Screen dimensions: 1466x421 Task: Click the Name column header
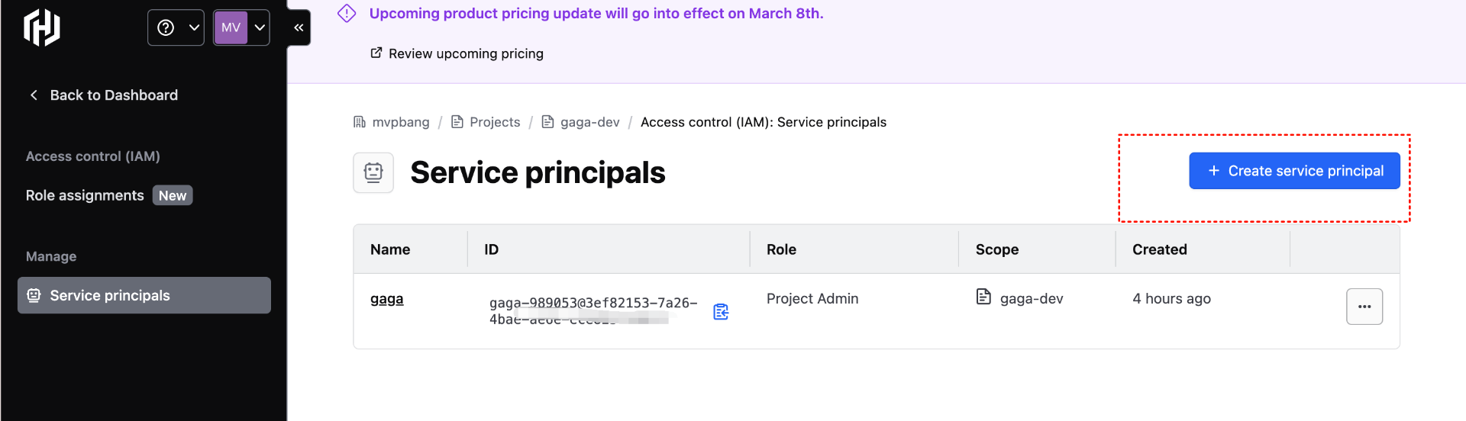pos(390,249)
